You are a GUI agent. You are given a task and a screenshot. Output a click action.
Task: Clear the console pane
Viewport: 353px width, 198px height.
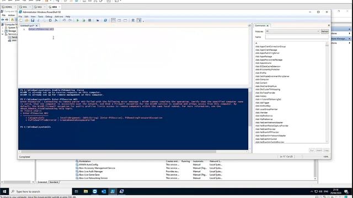pyautogui.click(x=56, y=20)
